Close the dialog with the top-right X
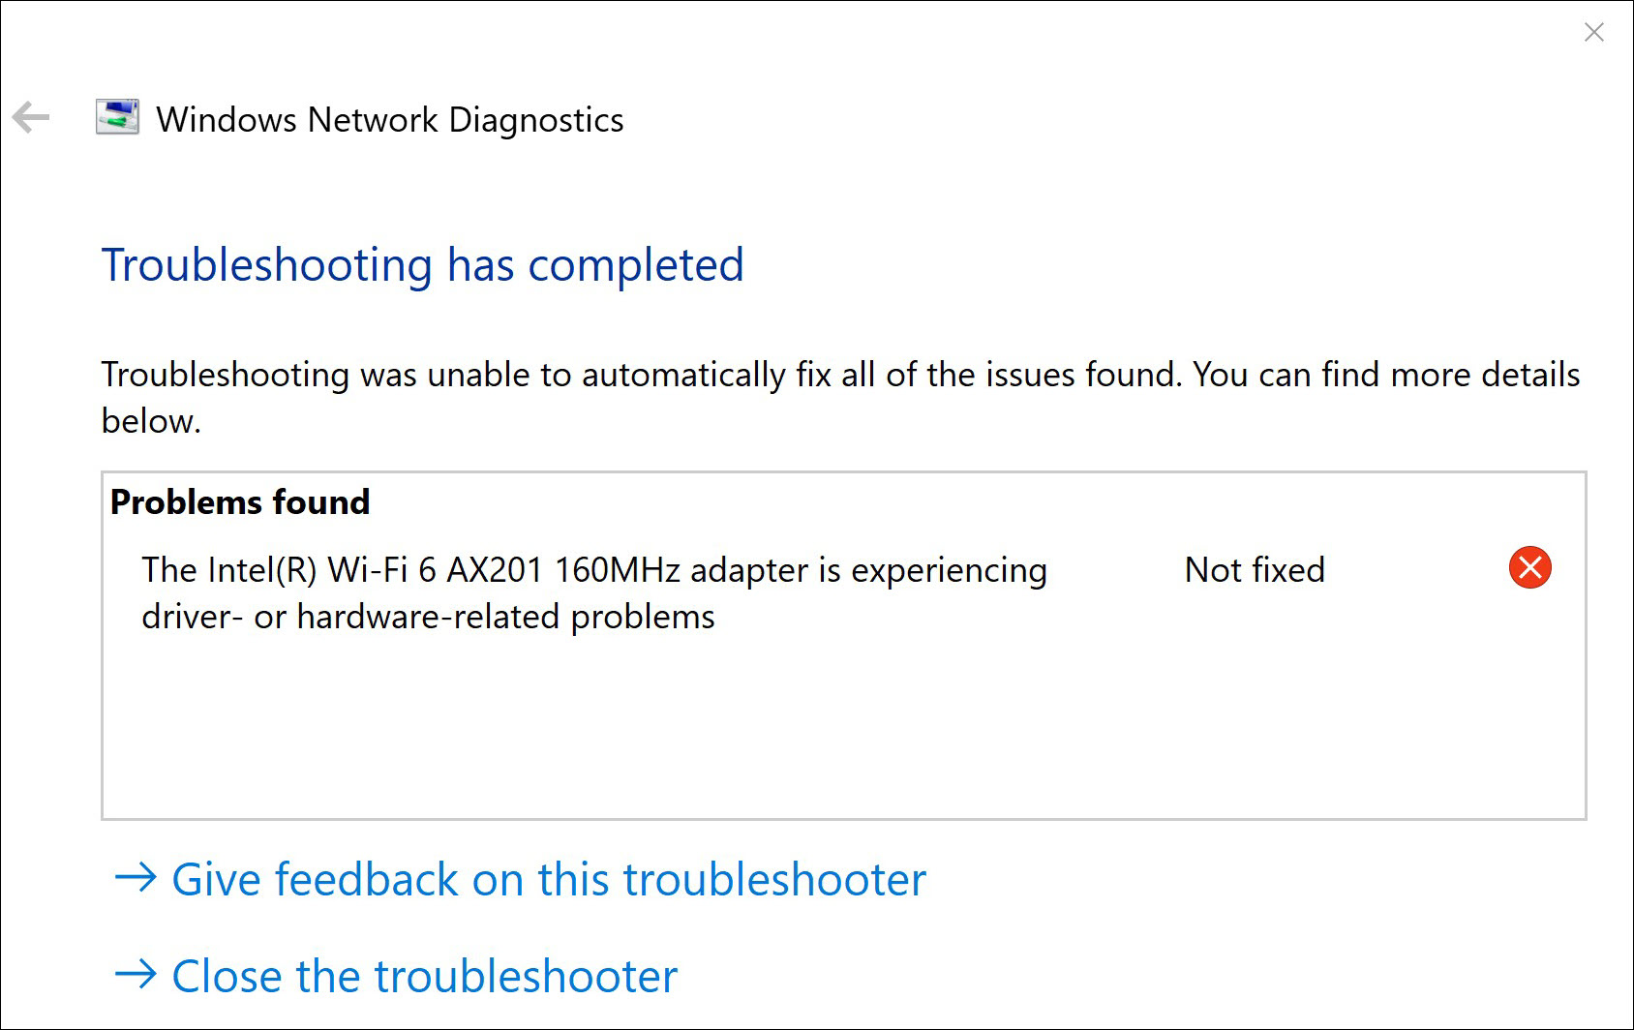 point(1593,32)
